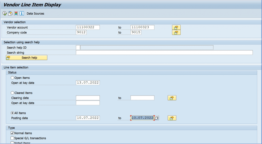
Task: Click the Vendor account to field 11100323
Action: (x=142, y=27)
